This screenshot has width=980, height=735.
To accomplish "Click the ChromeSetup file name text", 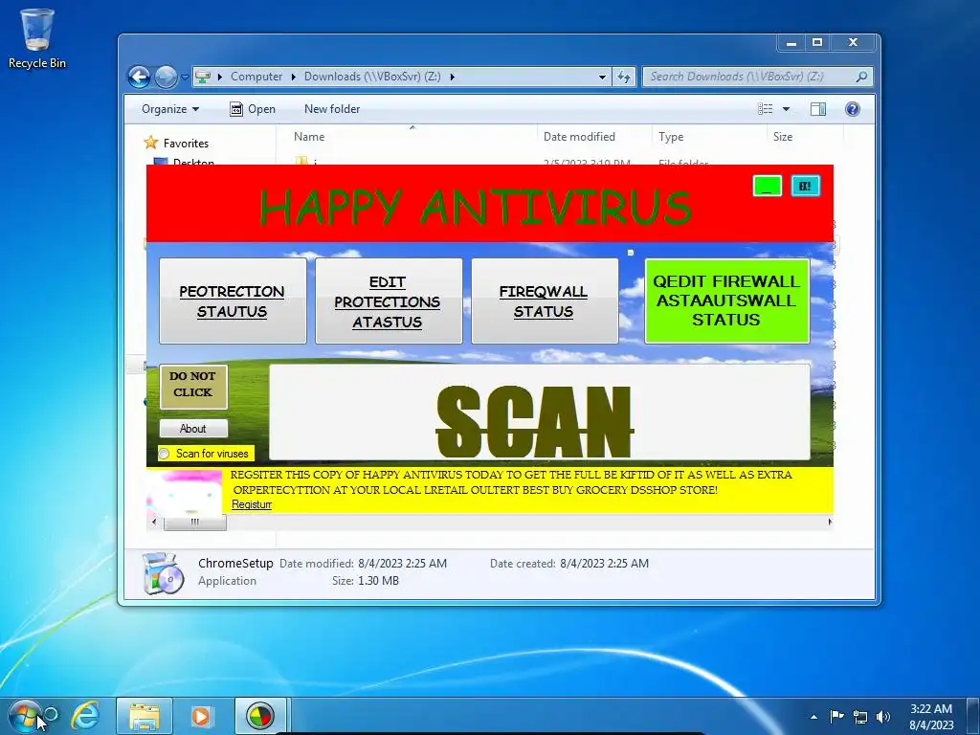I will (x=235, y=563).
